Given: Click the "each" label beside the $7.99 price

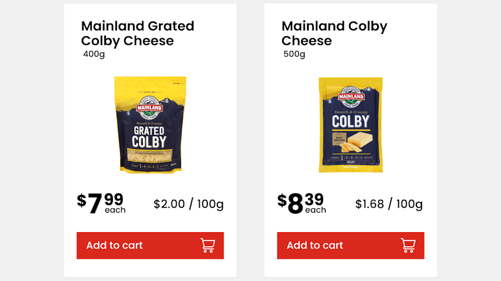Looking at the screenshot, I should 115,210.
